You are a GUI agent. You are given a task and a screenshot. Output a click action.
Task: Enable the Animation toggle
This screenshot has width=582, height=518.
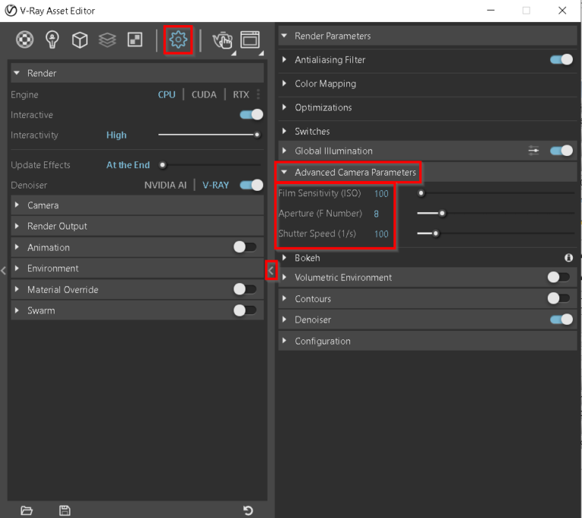tap(245, 247)
